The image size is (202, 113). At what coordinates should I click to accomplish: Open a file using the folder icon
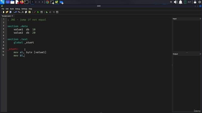pyautogui.click(x=7, y=12)
